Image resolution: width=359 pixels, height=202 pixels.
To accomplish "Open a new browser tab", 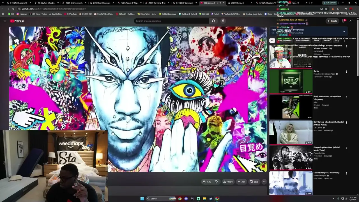I will click(312, 3).
